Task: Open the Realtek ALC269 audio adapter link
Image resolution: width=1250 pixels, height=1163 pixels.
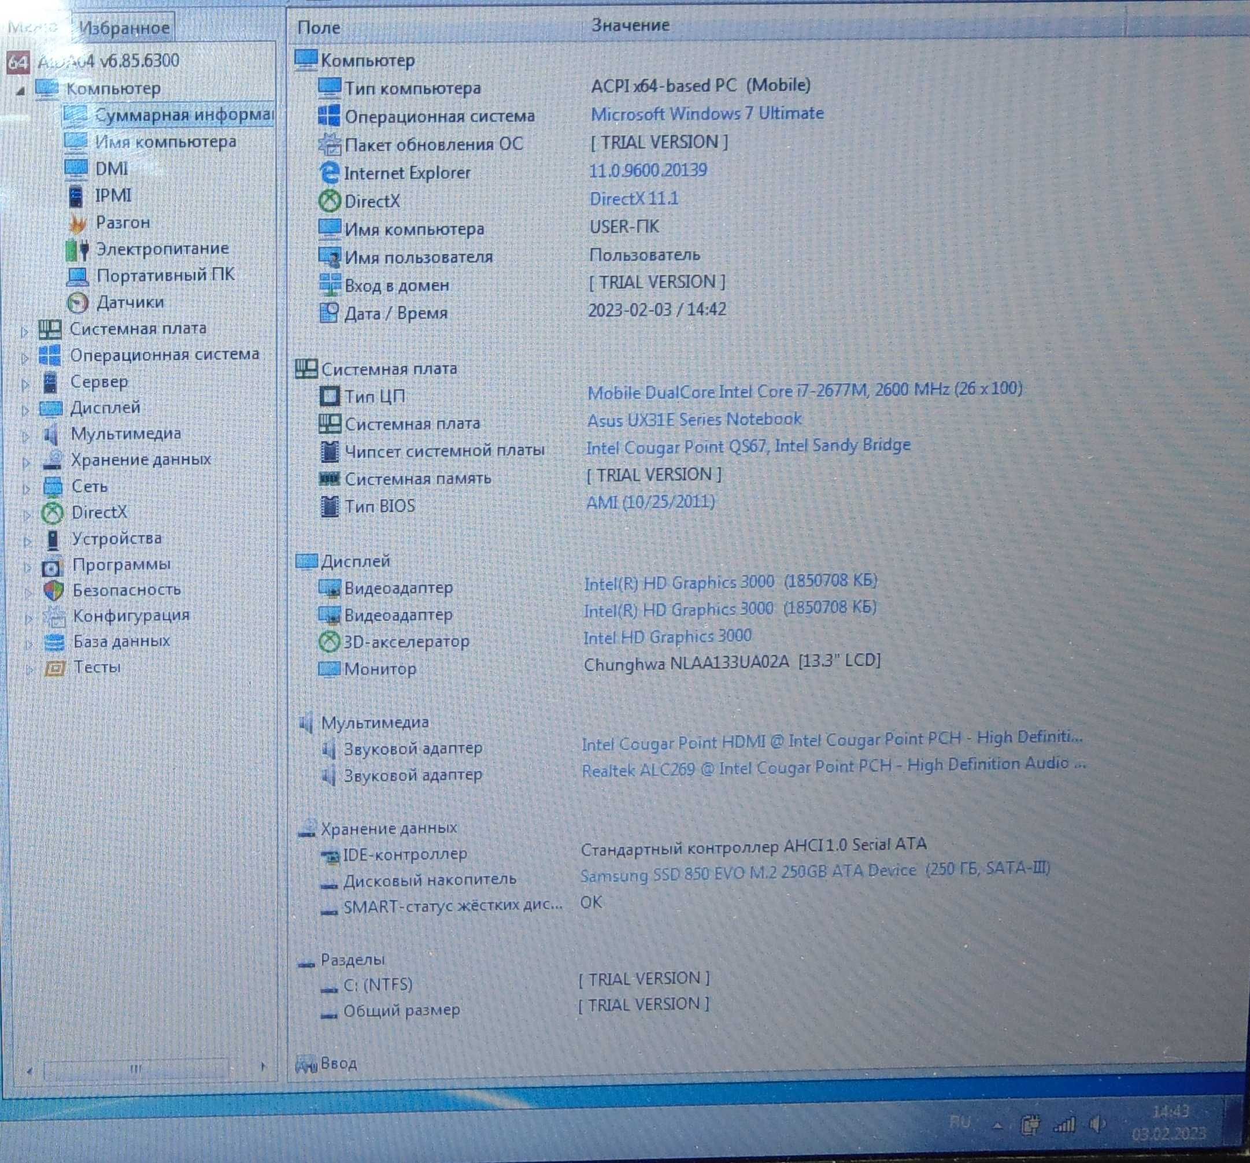Action: tap(834, 766)
